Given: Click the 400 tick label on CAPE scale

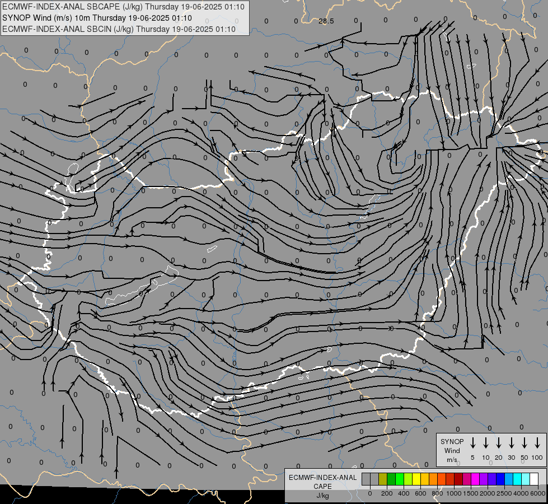Looking at the screenshot, I should 404,493.
